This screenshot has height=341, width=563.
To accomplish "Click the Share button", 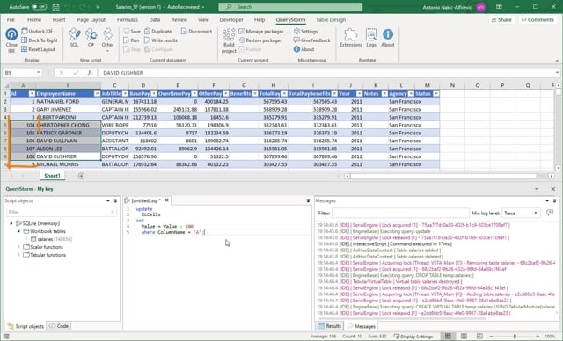I will [501, 19].
